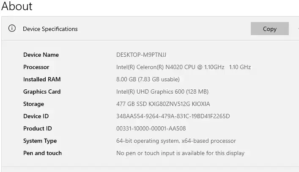The image size is (299, 172).
Task: Click the Device ID value starting 348AA554
Action: point(173,116)
